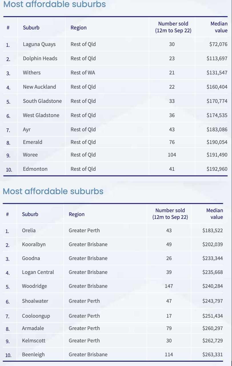Screen dimensions: 232x366
Task: Click the Edmonton suburb name
Action: [35, 169]
